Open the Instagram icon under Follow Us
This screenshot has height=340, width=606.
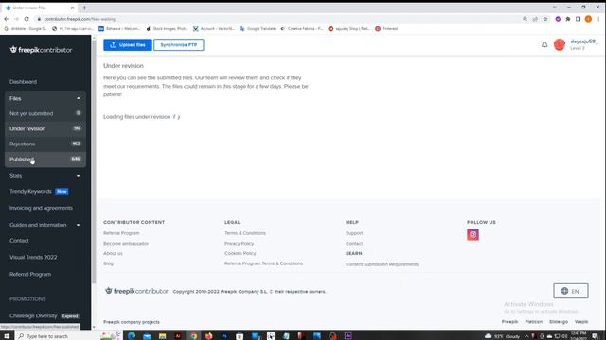click(x=472, y=234)
